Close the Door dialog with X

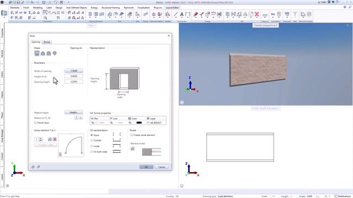pos(169,36)
